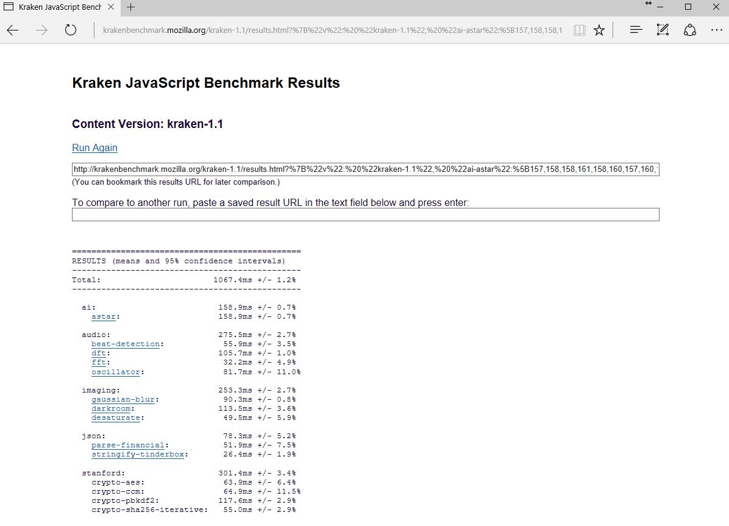Click the forward navigation arrow
Viewport: 729px width, 526px height.
[42, 30]
